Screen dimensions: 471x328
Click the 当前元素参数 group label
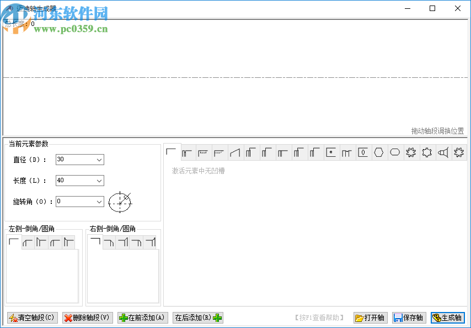[29, 144]
